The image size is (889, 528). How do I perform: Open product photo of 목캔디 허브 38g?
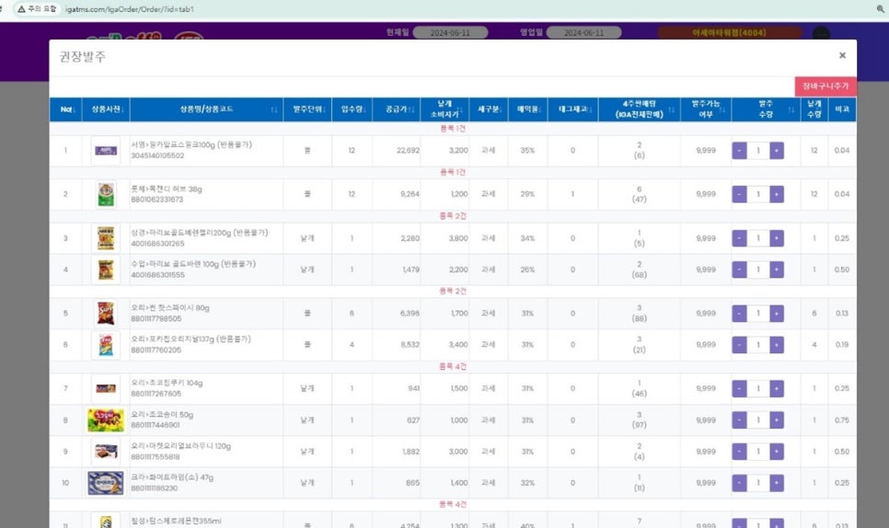coord(106,194)
